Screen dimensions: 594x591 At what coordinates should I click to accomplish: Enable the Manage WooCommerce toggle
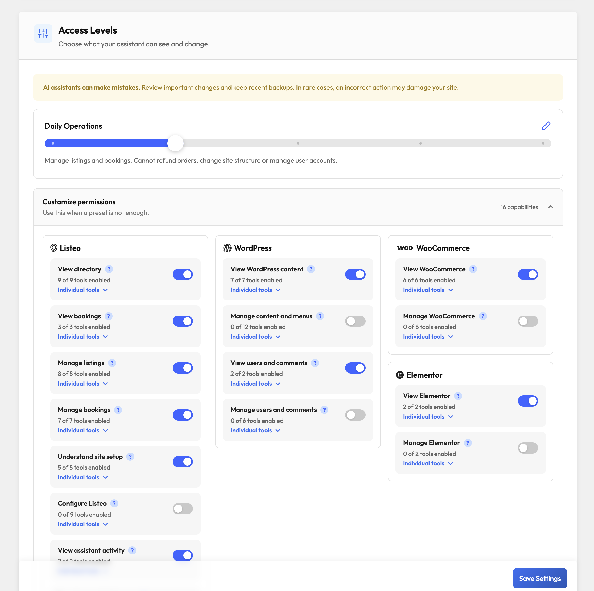pyautogui.click(x=528, y=321)
